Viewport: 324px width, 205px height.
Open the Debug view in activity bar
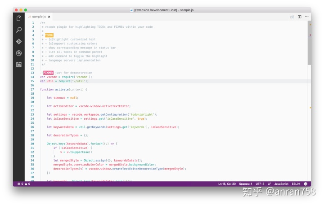tap(19, 53)
